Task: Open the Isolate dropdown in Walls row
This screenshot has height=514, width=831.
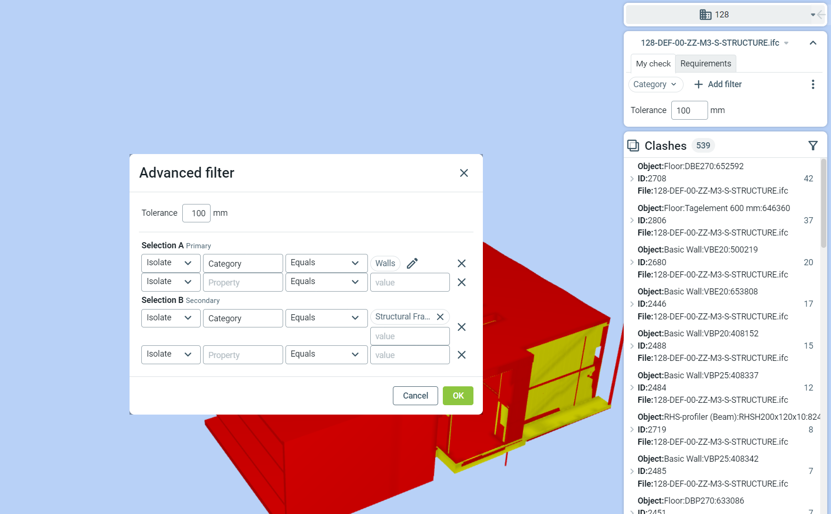Action: pos(171,263)
